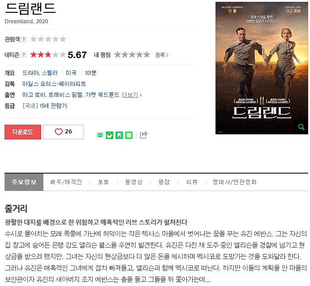Click the Dreamland movie poster thumbnail

pos(262,68)
